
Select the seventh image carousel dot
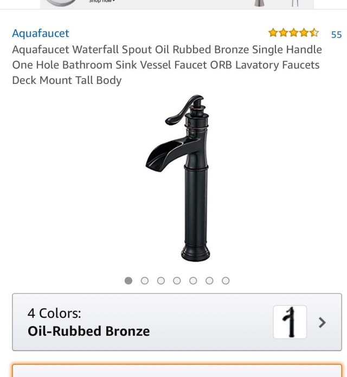(x=226, y=281)
